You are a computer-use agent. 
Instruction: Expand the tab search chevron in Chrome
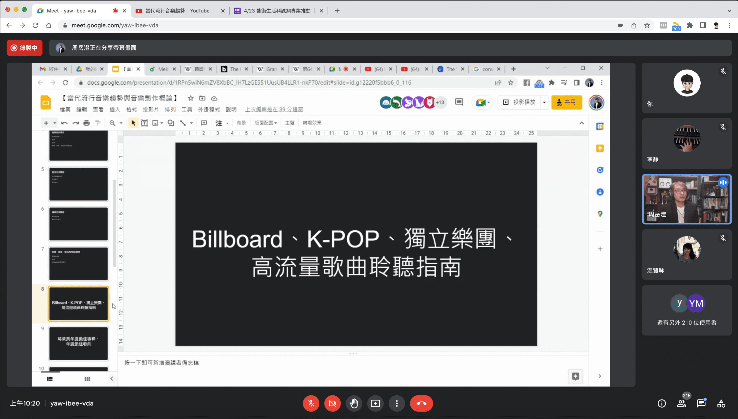click(x=729, y=11)
